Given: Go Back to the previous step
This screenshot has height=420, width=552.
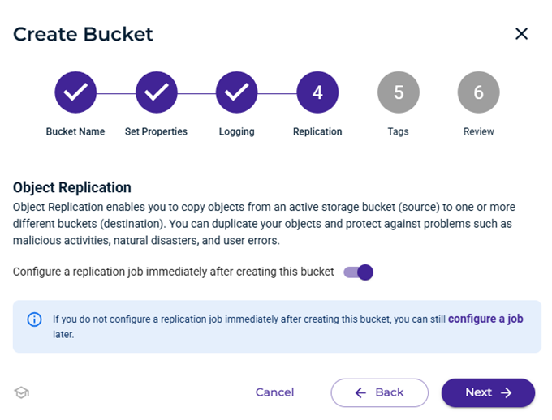Looking at the screenshot, I should (379, 392).
